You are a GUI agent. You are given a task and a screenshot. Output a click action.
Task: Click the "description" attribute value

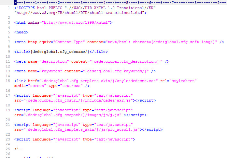point(54,61)
